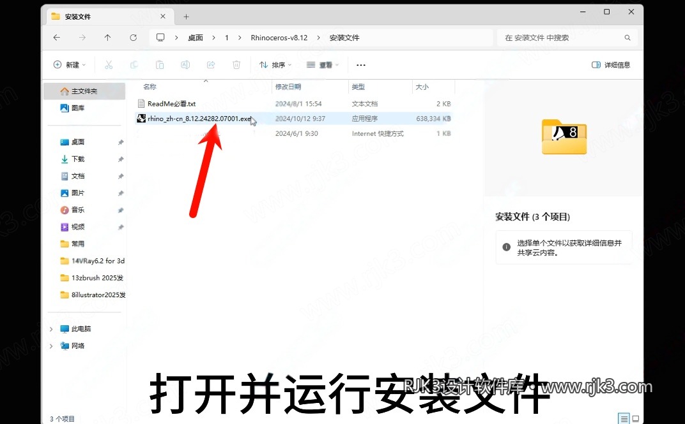The image size is (685, 424).
Task: Click the paste icon
Action: [160, 64]
